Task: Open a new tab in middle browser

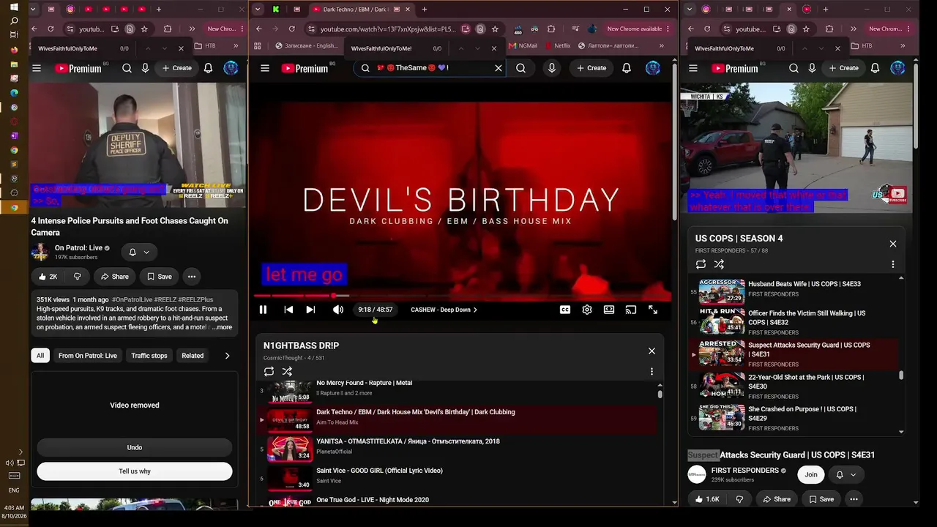Action: [425, 10]
